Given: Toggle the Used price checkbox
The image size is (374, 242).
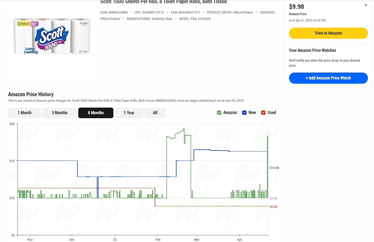Looking at the screenshot, I should tap(263, 113).
